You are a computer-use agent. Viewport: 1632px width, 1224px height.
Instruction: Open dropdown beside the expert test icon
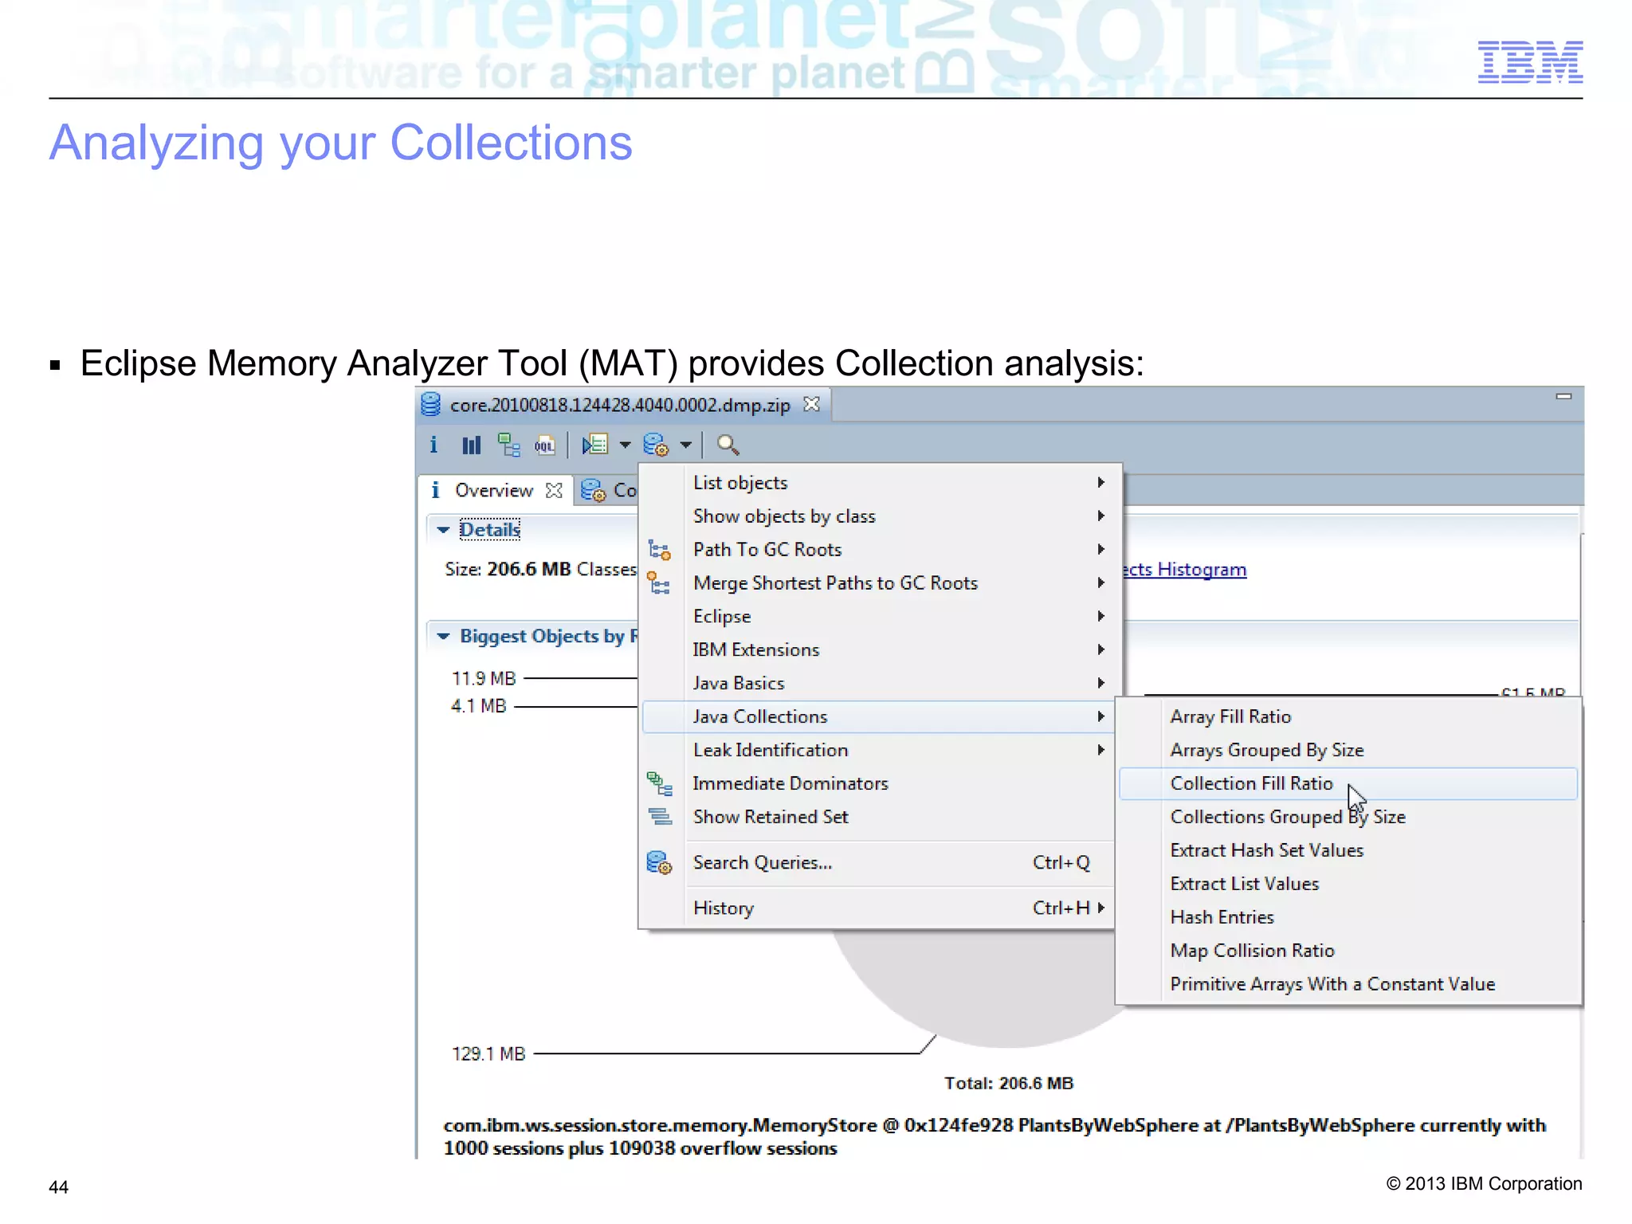(625, 445)
